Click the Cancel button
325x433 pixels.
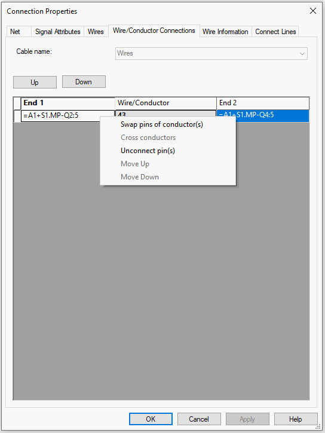pos(199,419)
